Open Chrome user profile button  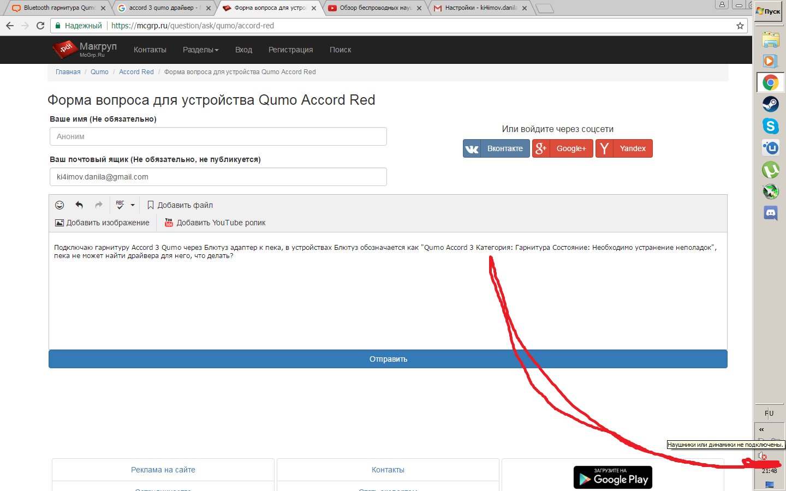722,4
